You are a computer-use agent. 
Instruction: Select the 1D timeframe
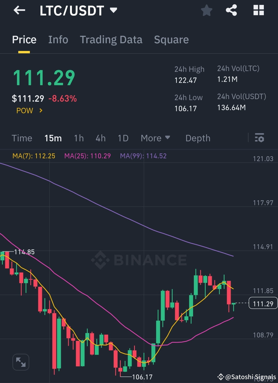tap(123, 138)
